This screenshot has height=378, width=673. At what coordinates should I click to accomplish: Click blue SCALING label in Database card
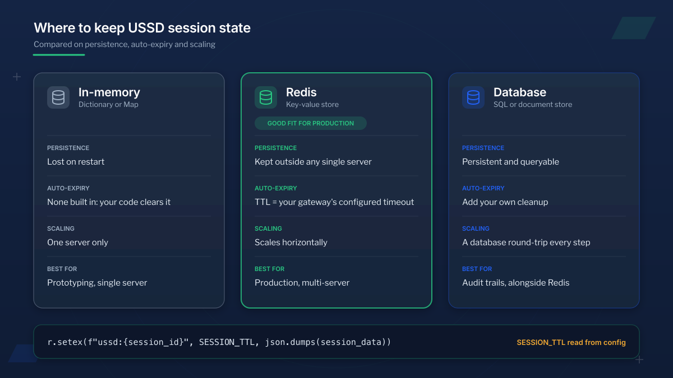[x=476, y=228]
